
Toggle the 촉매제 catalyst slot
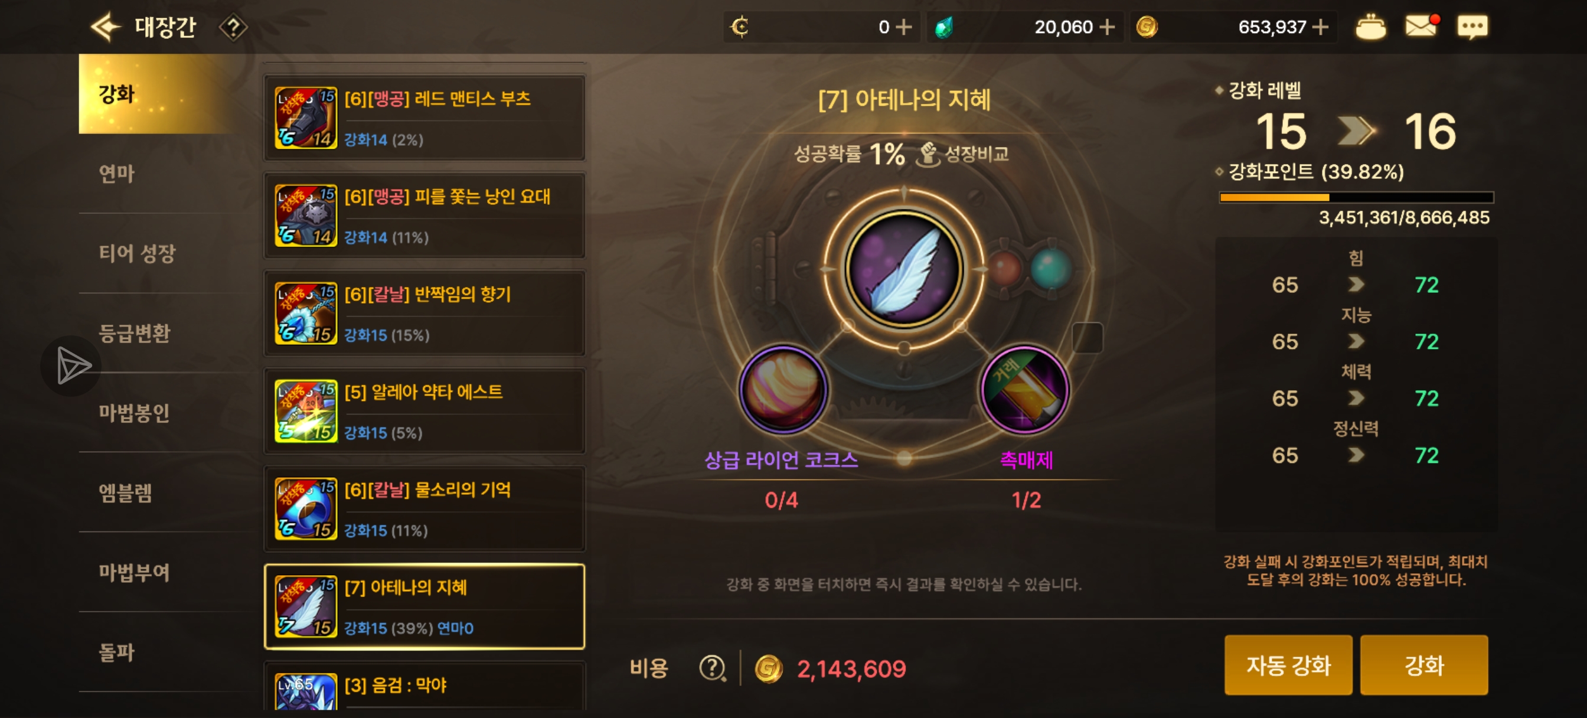(1024, 390)
